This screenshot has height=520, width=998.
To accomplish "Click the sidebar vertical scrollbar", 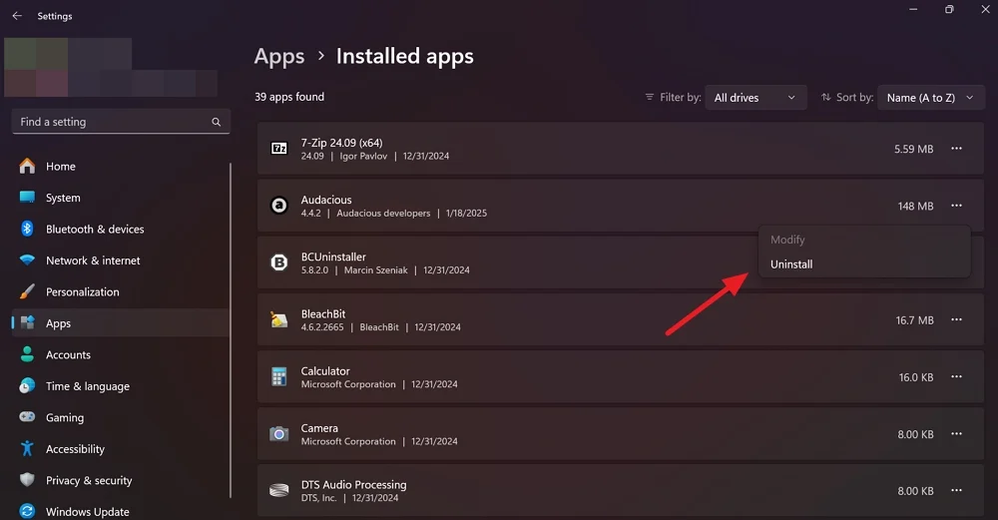I will [230, 331].
